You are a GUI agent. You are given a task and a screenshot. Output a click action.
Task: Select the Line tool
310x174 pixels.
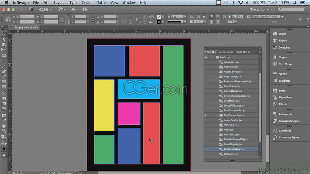[4, 66]
